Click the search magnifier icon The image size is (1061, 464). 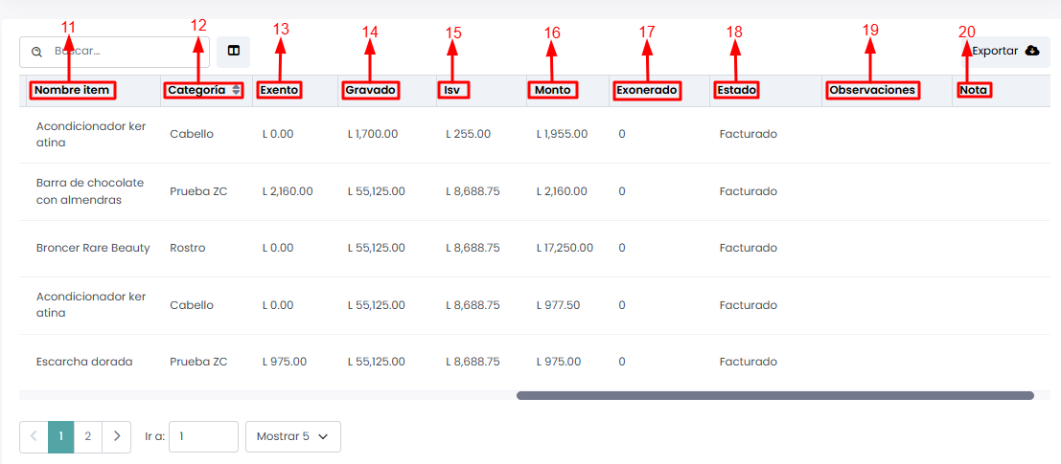37,52
